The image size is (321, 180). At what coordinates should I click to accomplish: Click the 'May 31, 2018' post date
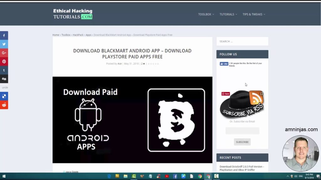[131, 64]
